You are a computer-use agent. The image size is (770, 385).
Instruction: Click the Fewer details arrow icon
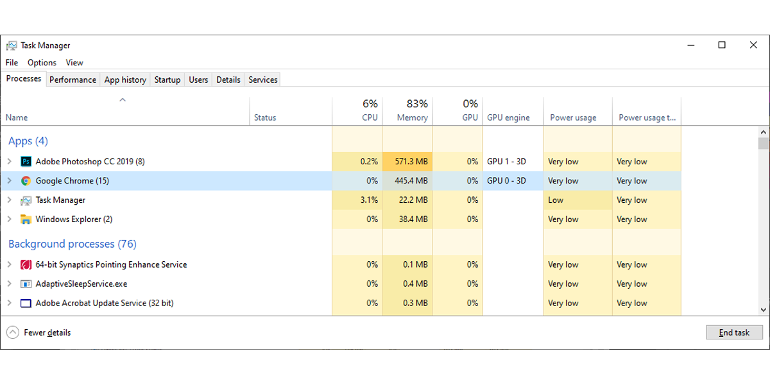tap(13, 332)
